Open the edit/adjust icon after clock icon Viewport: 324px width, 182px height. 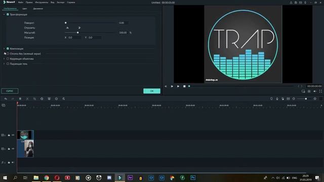(64, 99)
